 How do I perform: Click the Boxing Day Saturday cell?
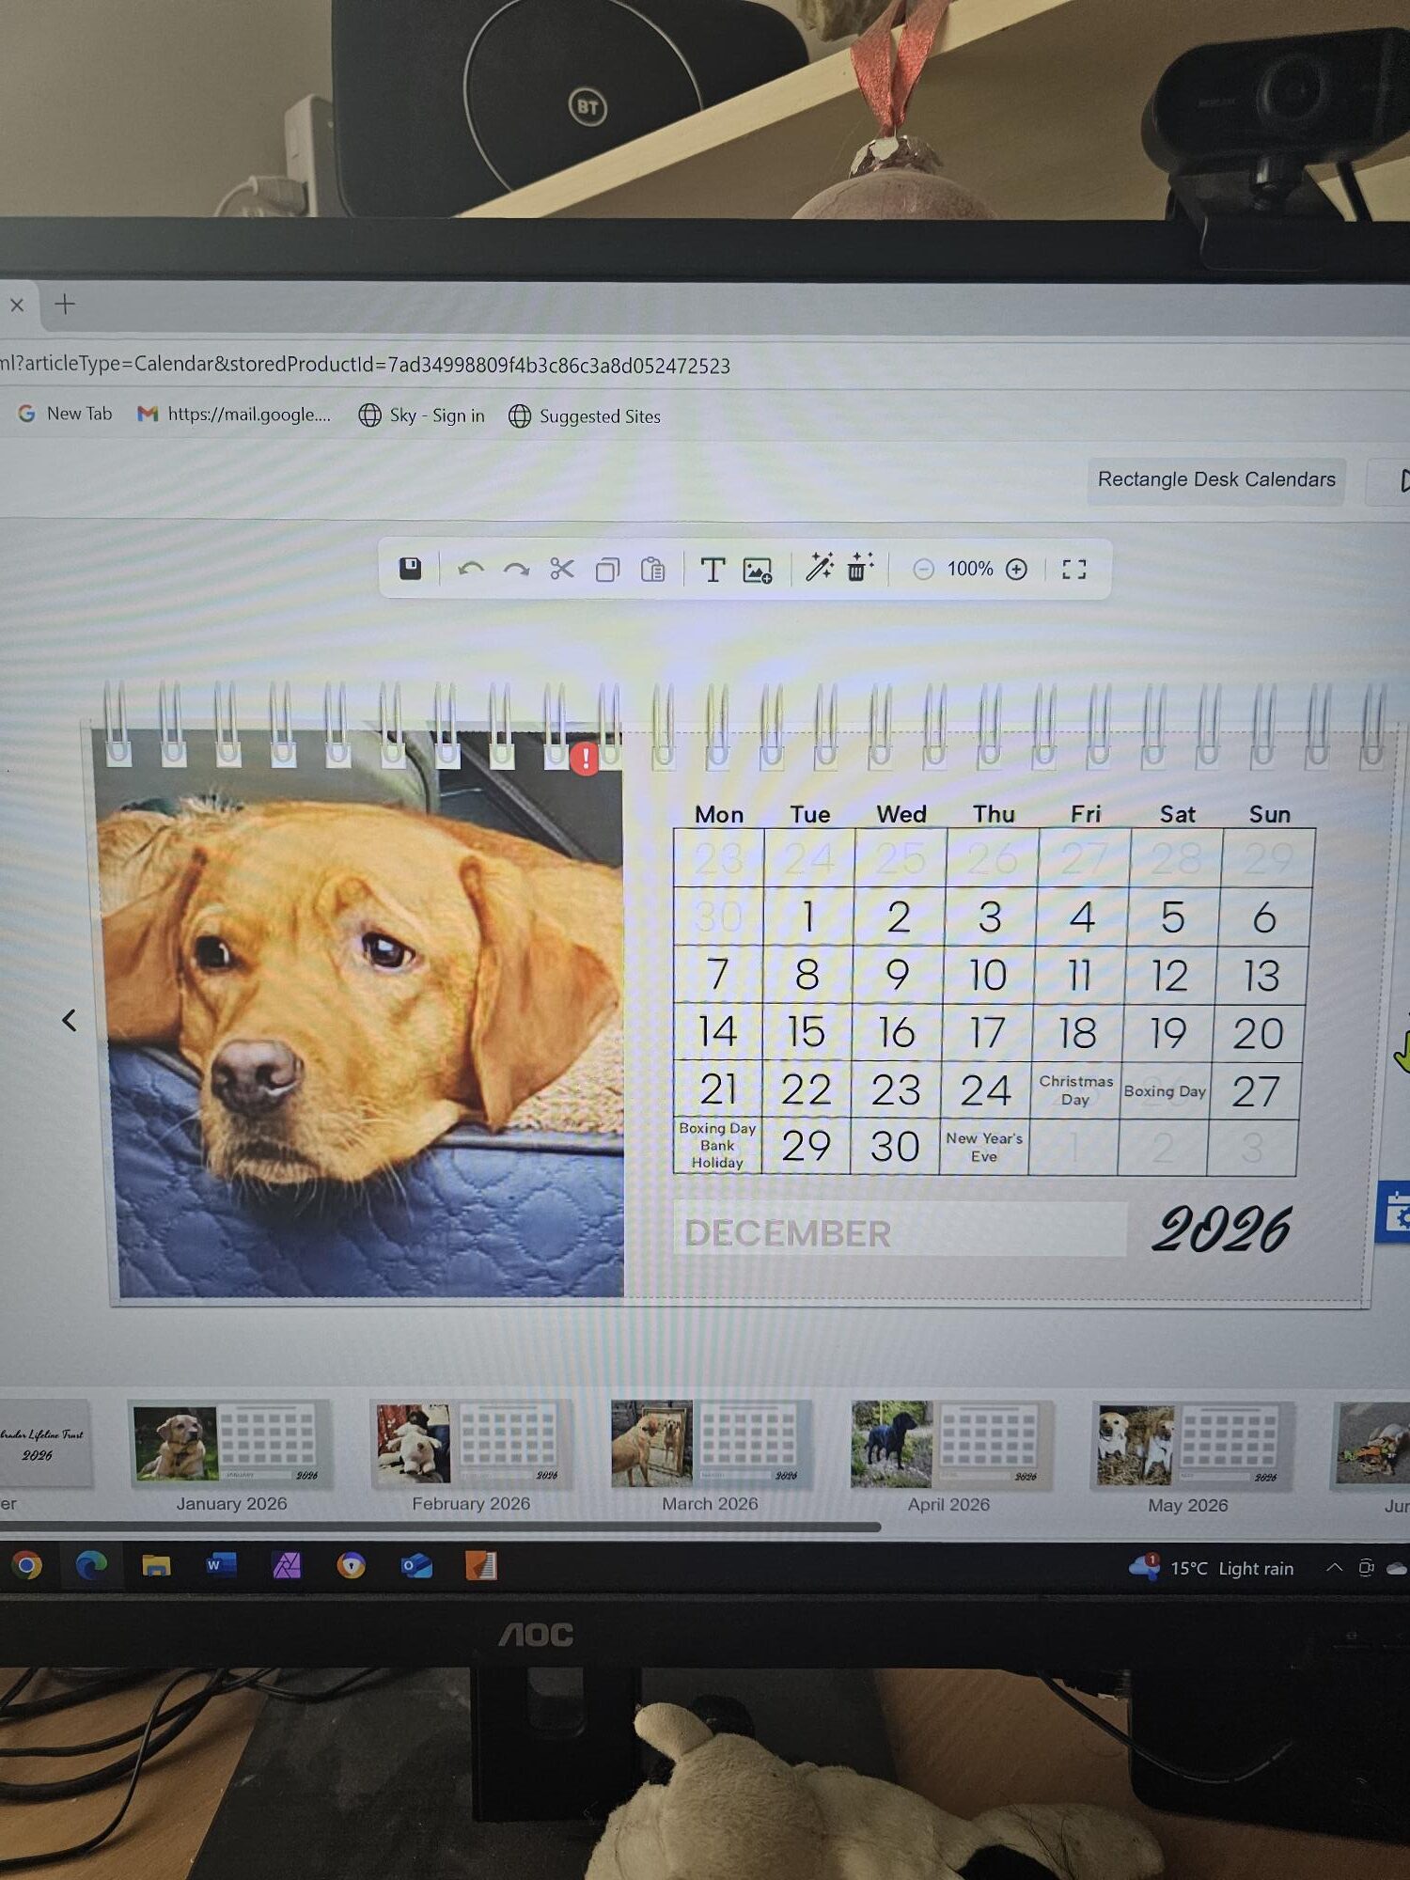1165,1091
